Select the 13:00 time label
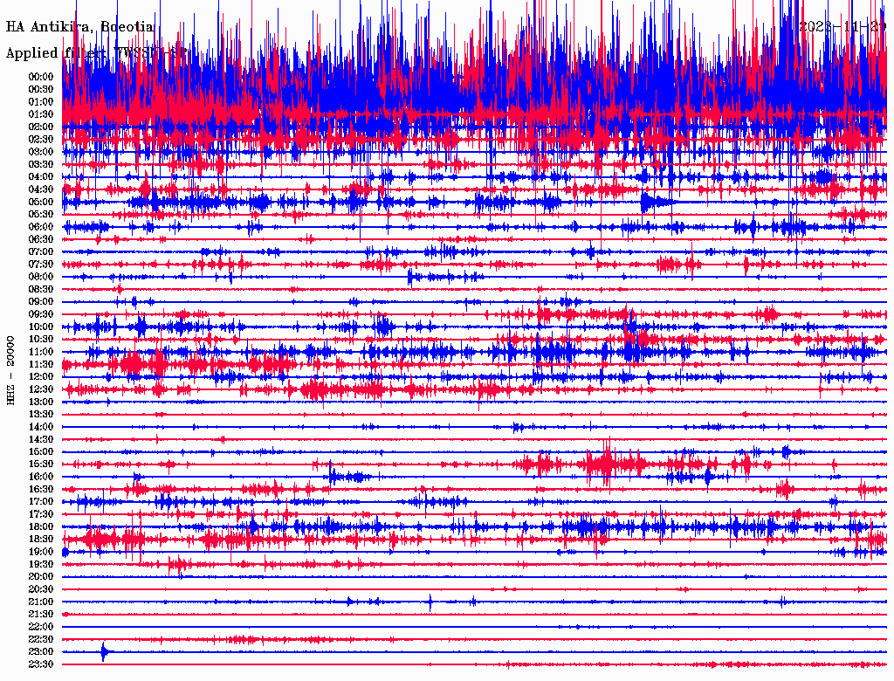Image resolution: width=894 pixels, height=681 pixels. pyautogui.click(x=41, y=402)
